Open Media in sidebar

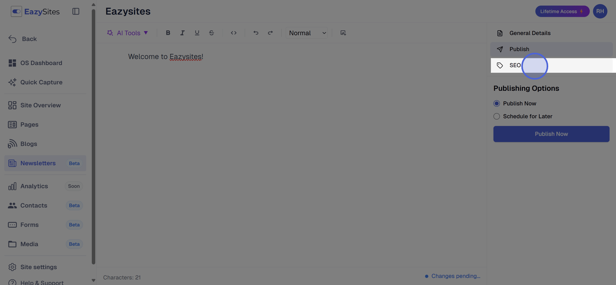click(x=45, y=244)
